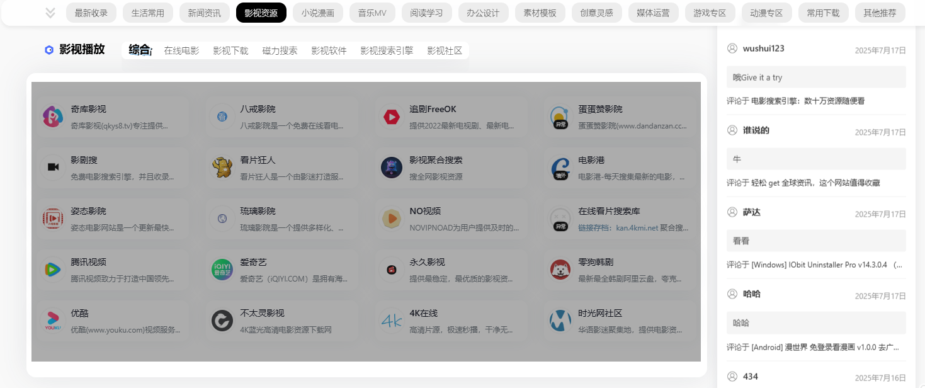Open the 其他推荐 category tab
The width and height of the screenshot is (925, 388).
click(880, 13)
